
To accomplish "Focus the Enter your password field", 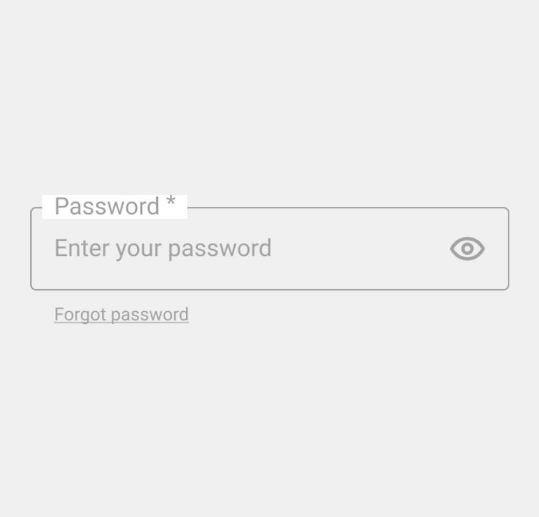I will click(x=269, y=248).
